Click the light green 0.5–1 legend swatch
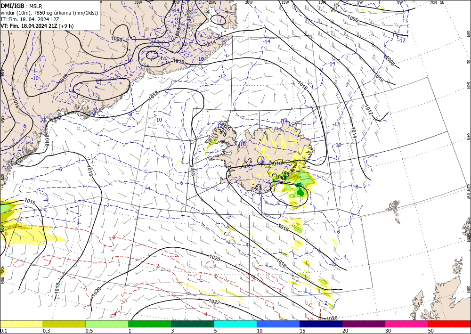Image resolution: width=471 pixels, height=334 pixels. [x=107, y=324]
